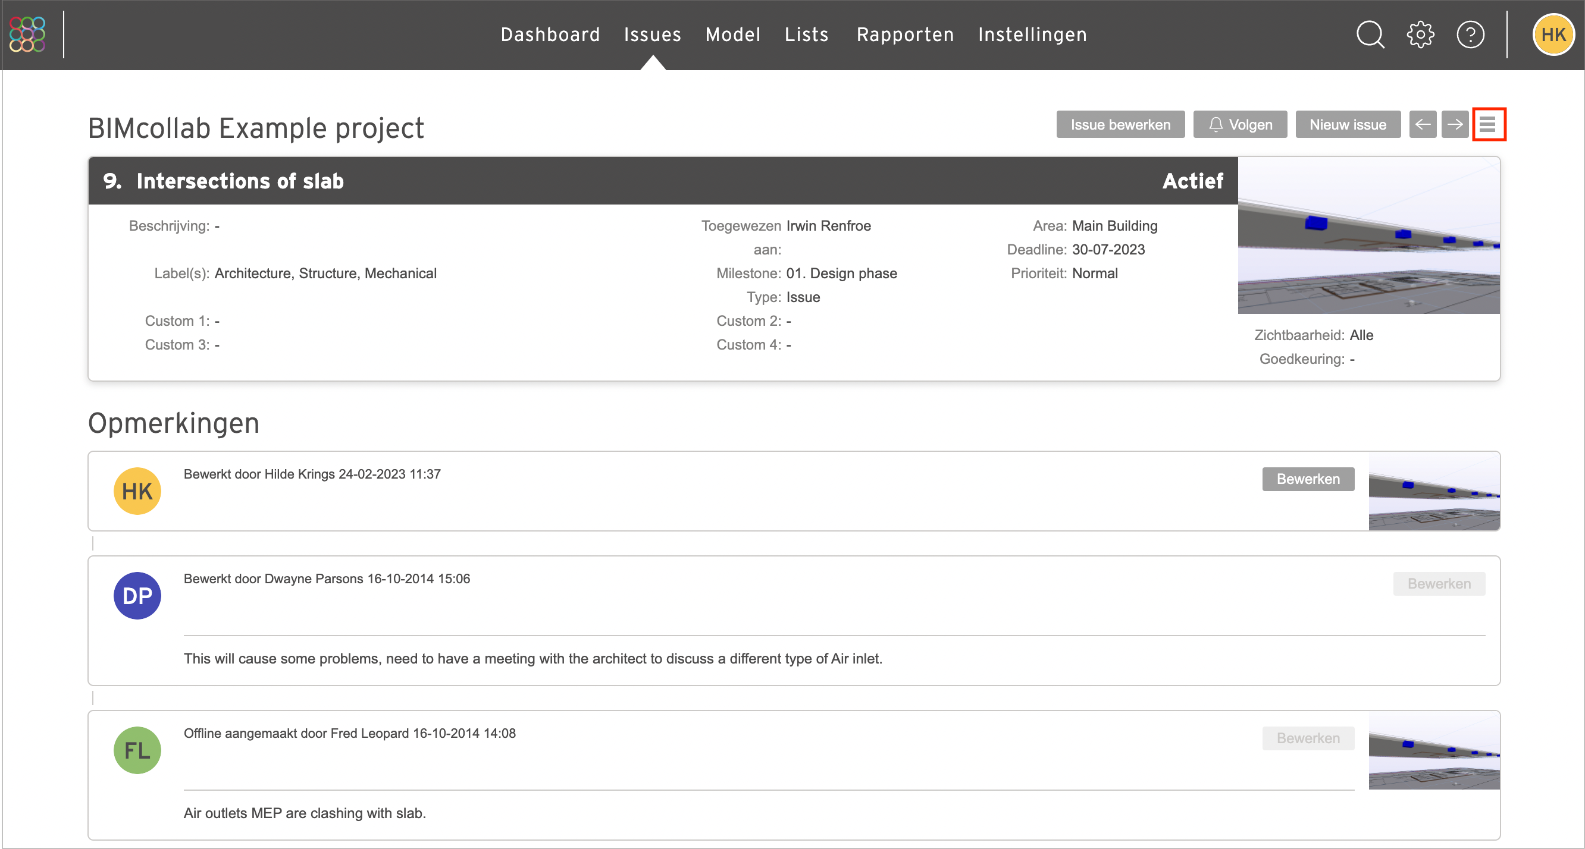Screen dimensions: 1585x849
Task: Click deadline value '30-07-2023'
Action: coord(1108,250)
